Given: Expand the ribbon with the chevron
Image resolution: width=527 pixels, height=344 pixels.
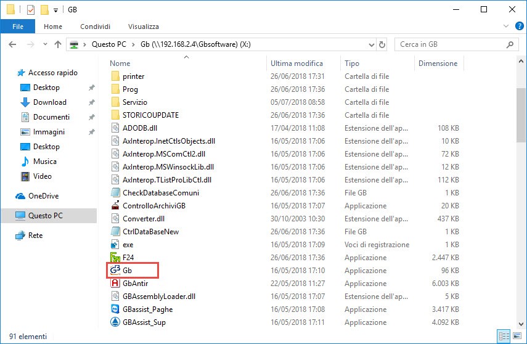Looking at the screenshot, I should (x=506, y=26).
